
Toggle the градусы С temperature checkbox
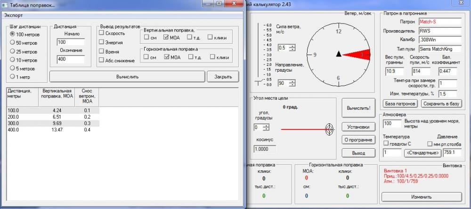pos(386,144)
